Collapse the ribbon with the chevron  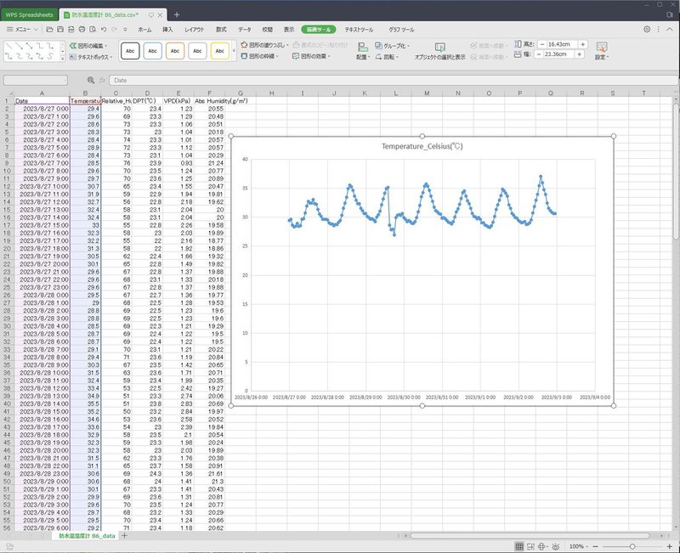point(671,29)
